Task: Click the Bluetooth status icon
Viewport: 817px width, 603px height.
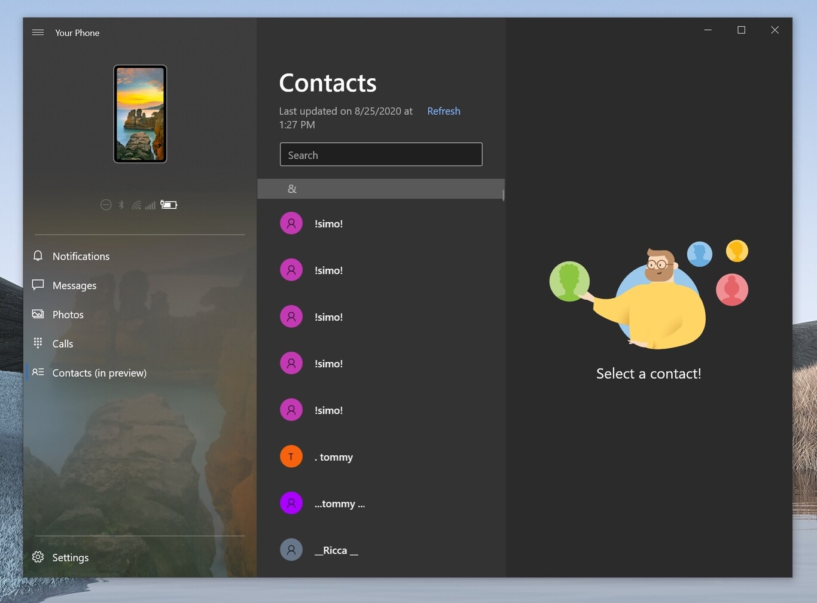Action: click(121, 204)
